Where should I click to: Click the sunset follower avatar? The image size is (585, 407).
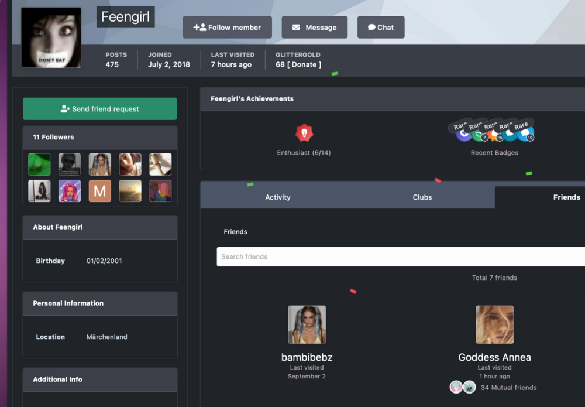[130, 191]
